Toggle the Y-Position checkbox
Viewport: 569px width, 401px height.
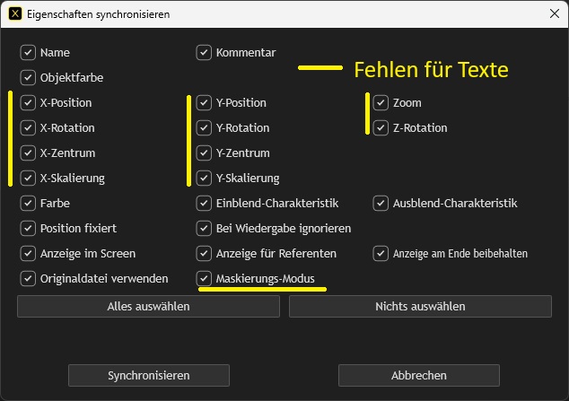click(204, 102)
